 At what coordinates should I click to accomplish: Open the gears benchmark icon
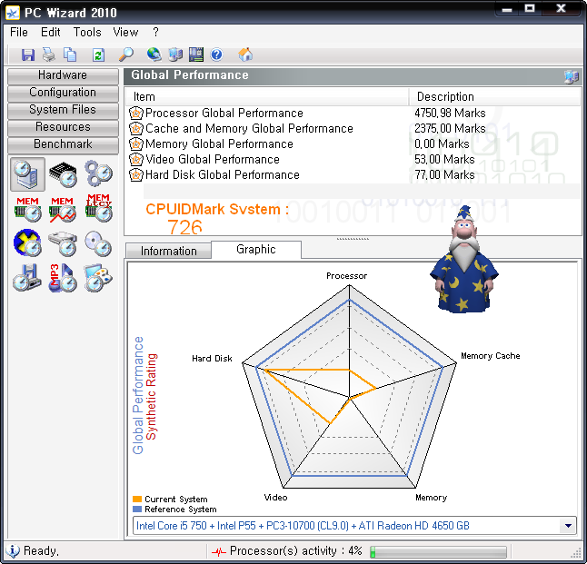pyautogui.click(x=98, y=173)
